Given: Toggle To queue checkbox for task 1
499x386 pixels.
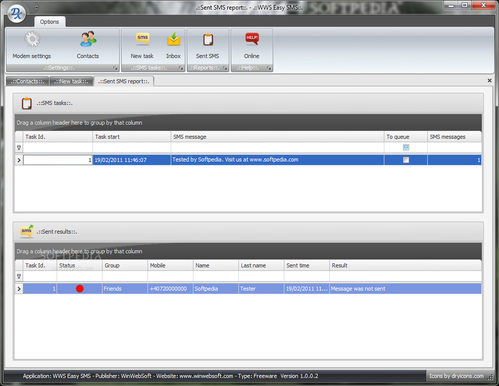Looking at the screenshot, I should click(406, 160).
